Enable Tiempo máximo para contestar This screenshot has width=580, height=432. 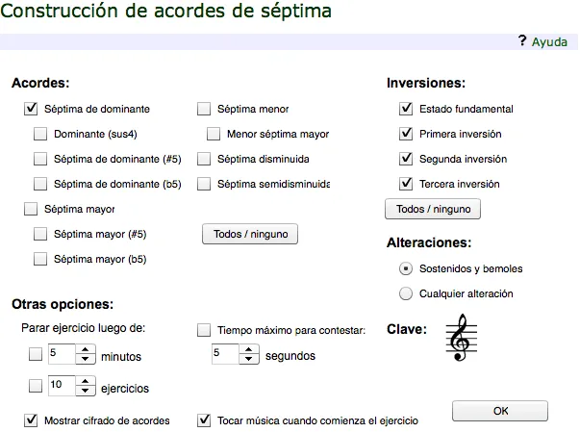204,330
